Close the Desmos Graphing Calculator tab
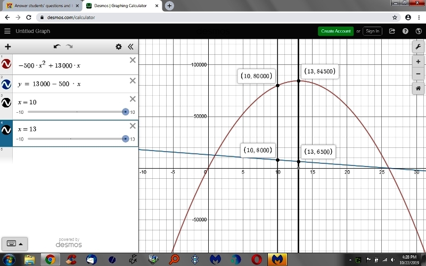 point(157,6)
